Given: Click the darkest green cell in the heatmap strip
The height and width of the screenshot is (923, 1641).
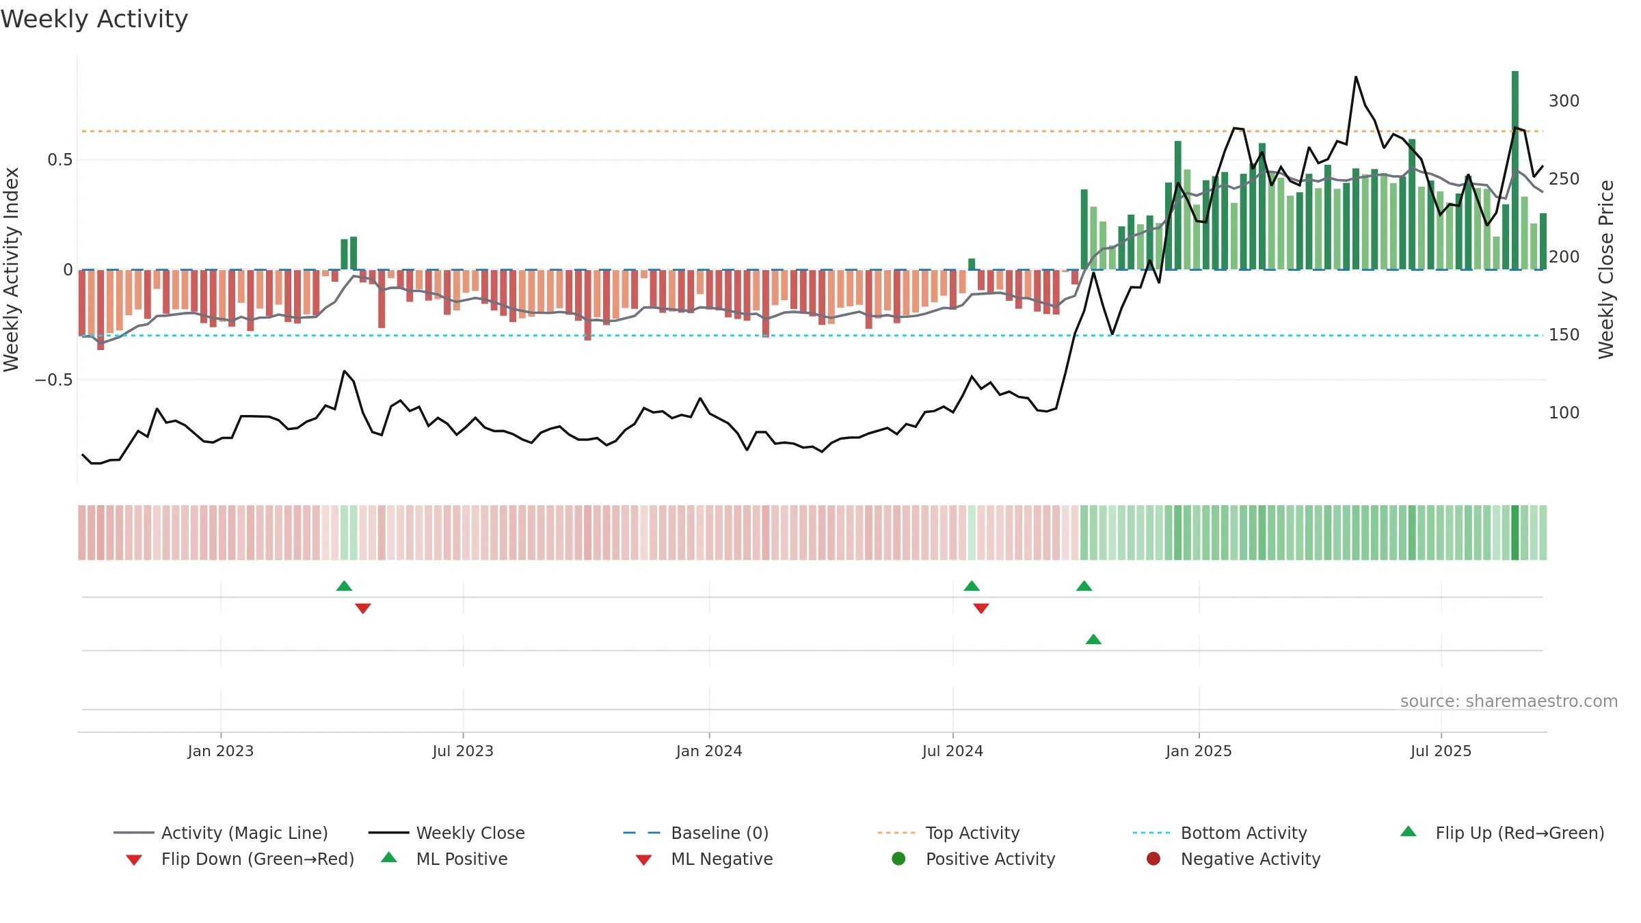Looking at the screenshot, I should 1515,533.
